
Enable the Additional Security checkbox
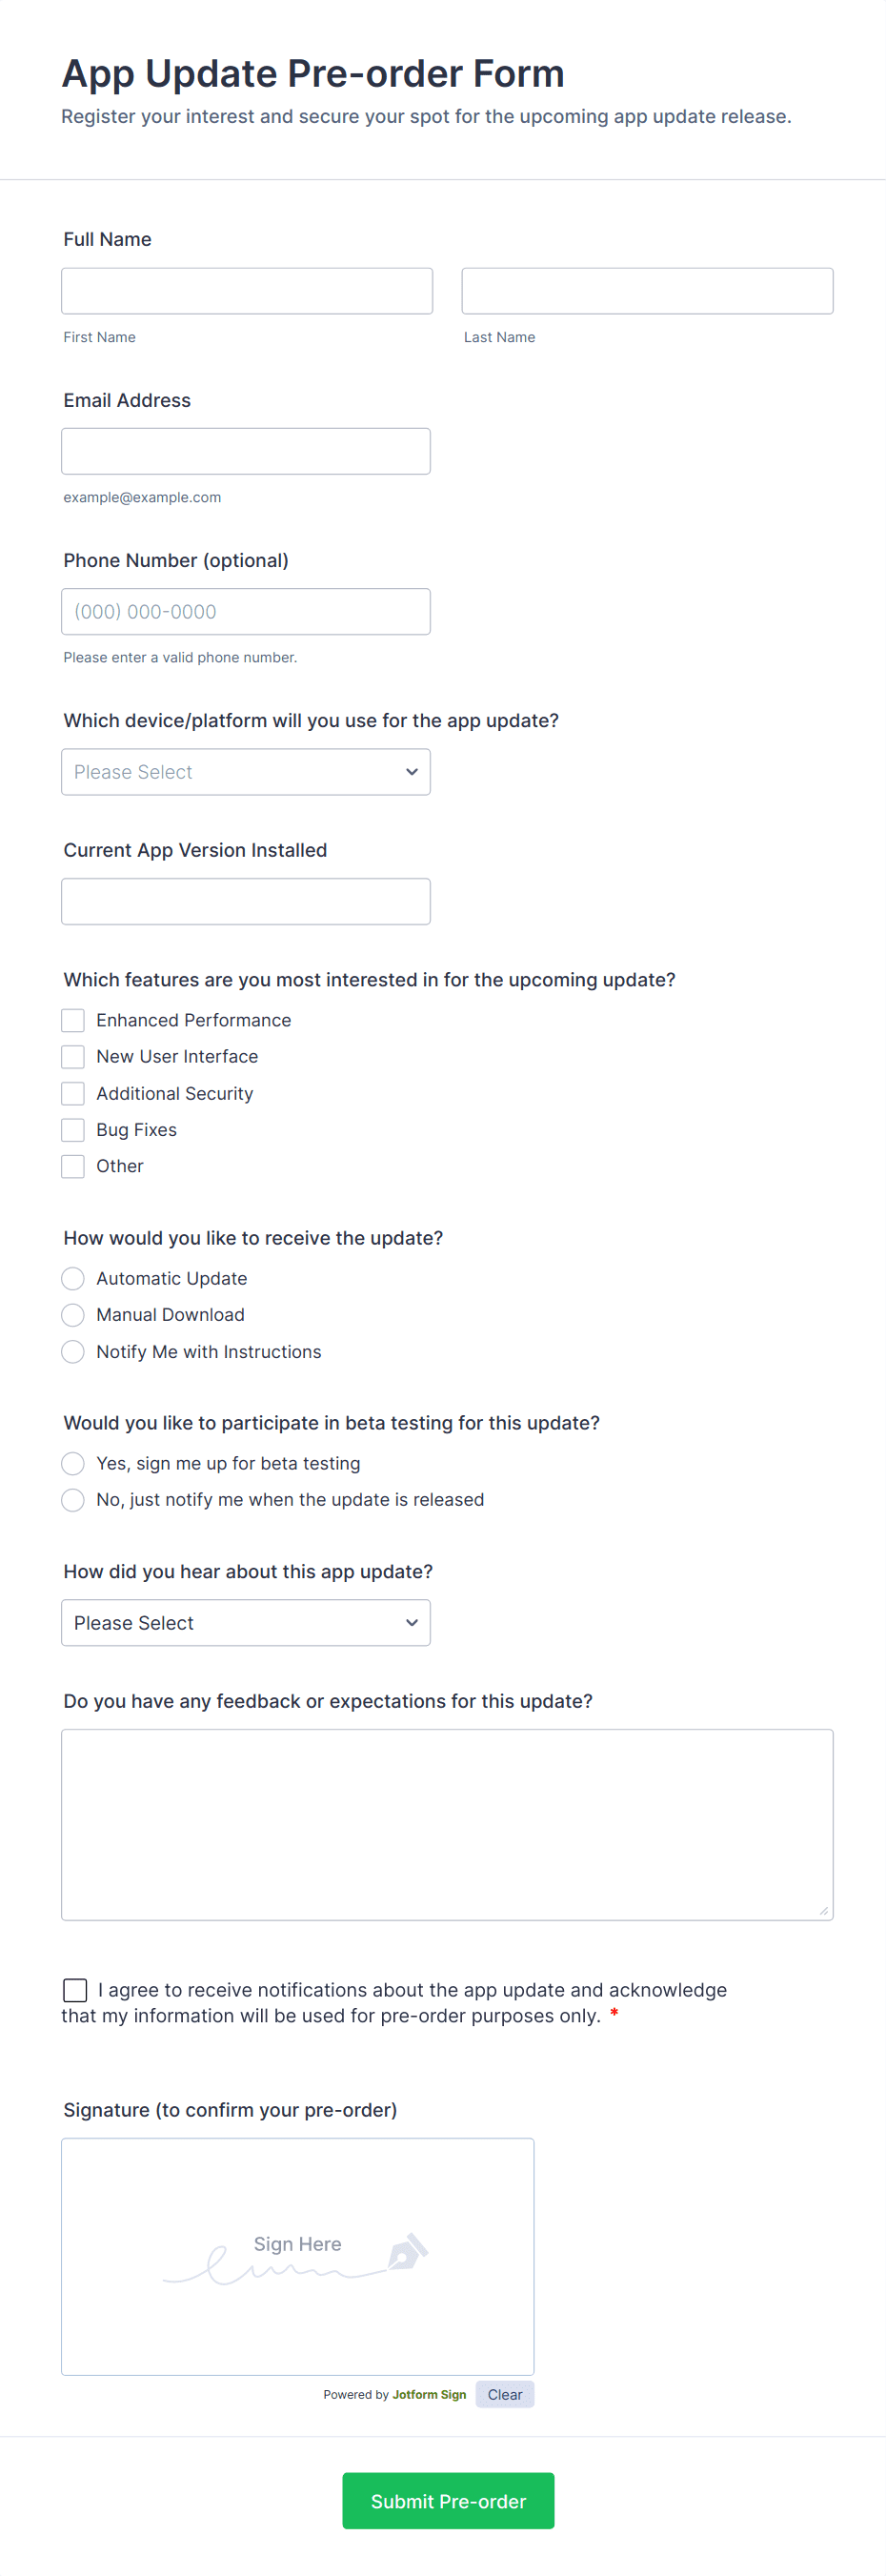coord(72,1093)
